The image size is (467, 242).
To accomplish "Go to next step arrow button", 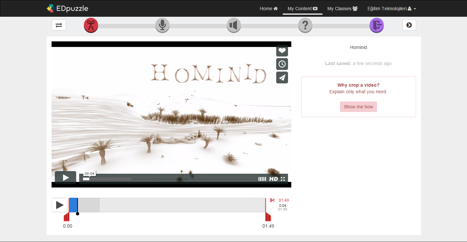I will [x=409, y=25].
